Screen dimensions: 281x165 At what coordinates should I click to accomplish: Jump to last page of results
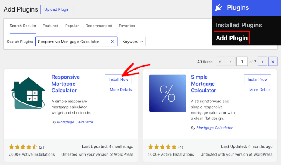pos(273,62)
